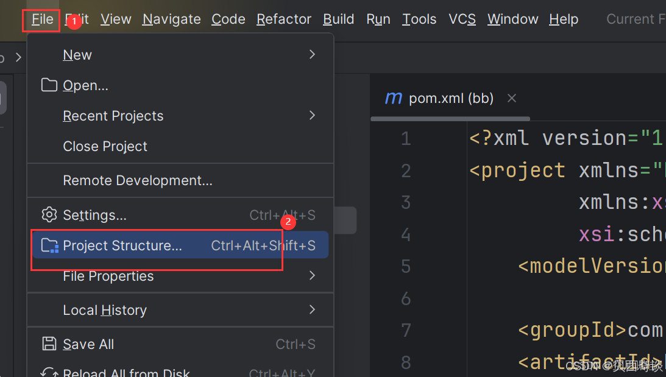Click the Maven m icon on pom.xml tab

(x=393, y=99)
